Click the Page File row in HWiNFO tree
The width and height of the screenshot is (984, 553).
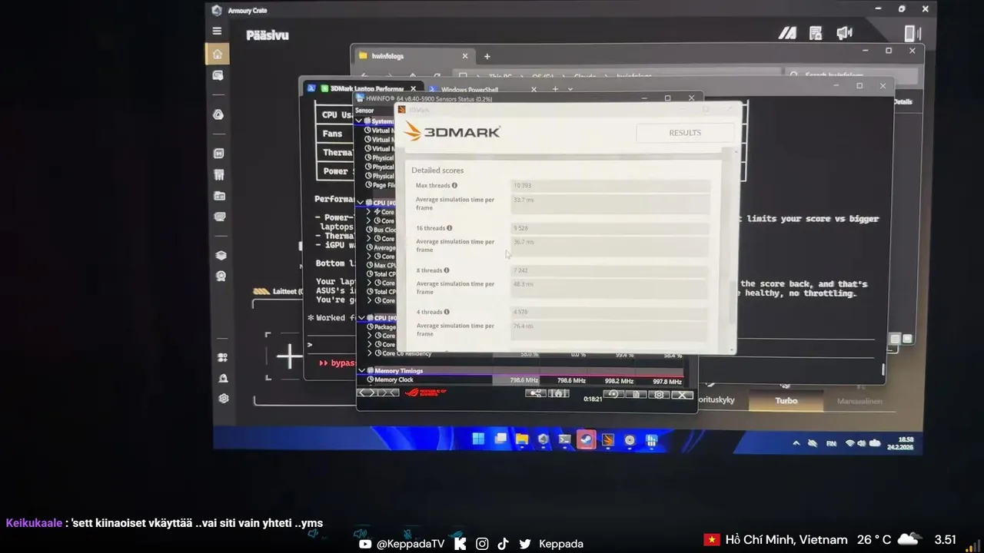point(382,185)
